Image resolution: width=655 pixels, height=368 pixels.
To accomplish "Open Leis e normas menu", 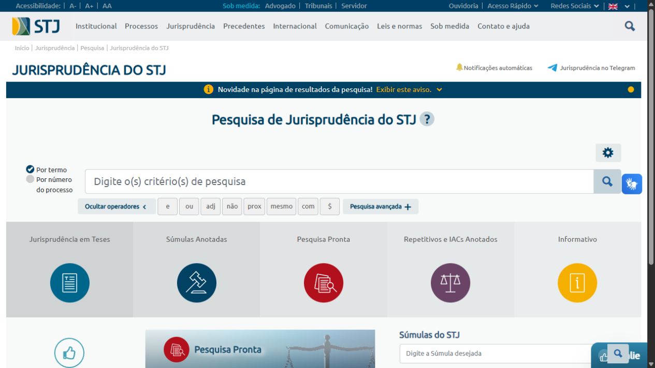I will click(400, 26).
